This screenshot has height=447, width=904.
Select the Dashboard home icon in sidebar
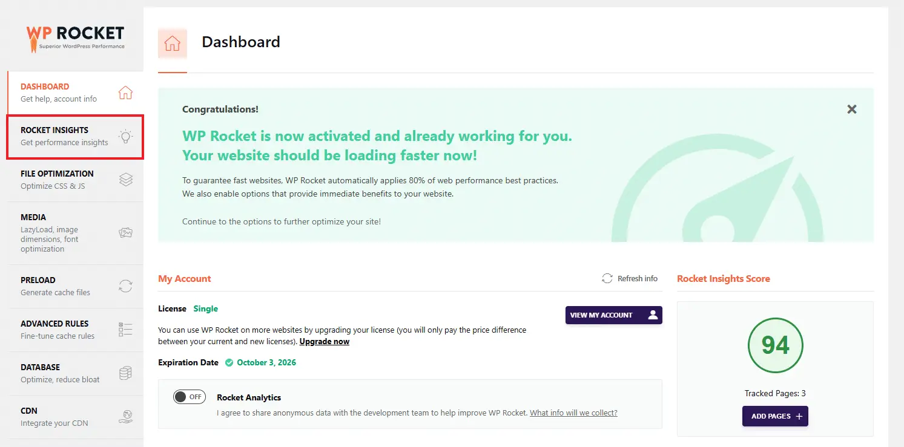(125, 91)
